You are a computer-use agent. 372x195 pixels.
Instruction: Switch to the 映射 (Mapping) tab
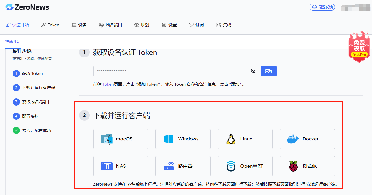coord(142,25)
